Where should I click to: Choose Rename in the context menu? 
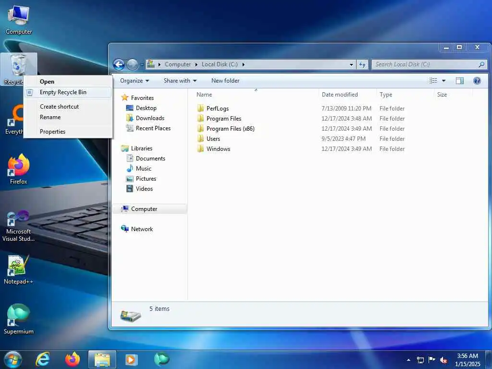pos(68,117)
